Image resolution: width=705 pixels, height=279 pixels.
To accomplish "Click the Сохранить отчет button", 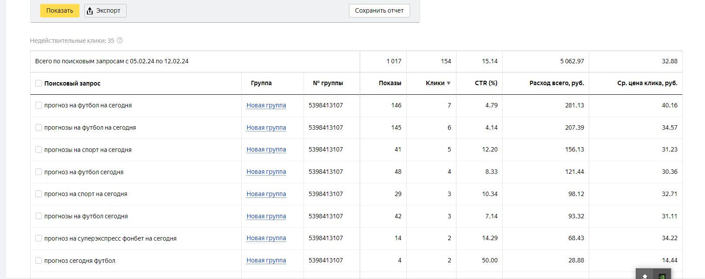I will tap(379, 11).
